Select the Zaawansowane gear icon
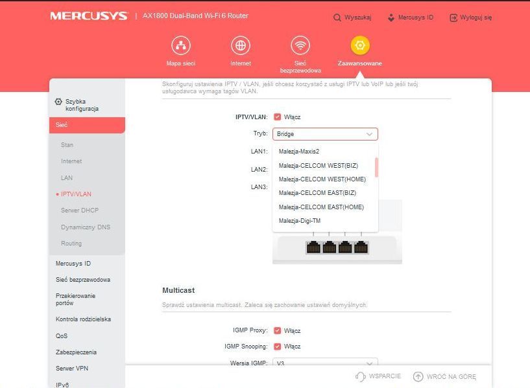 (360, 45)
